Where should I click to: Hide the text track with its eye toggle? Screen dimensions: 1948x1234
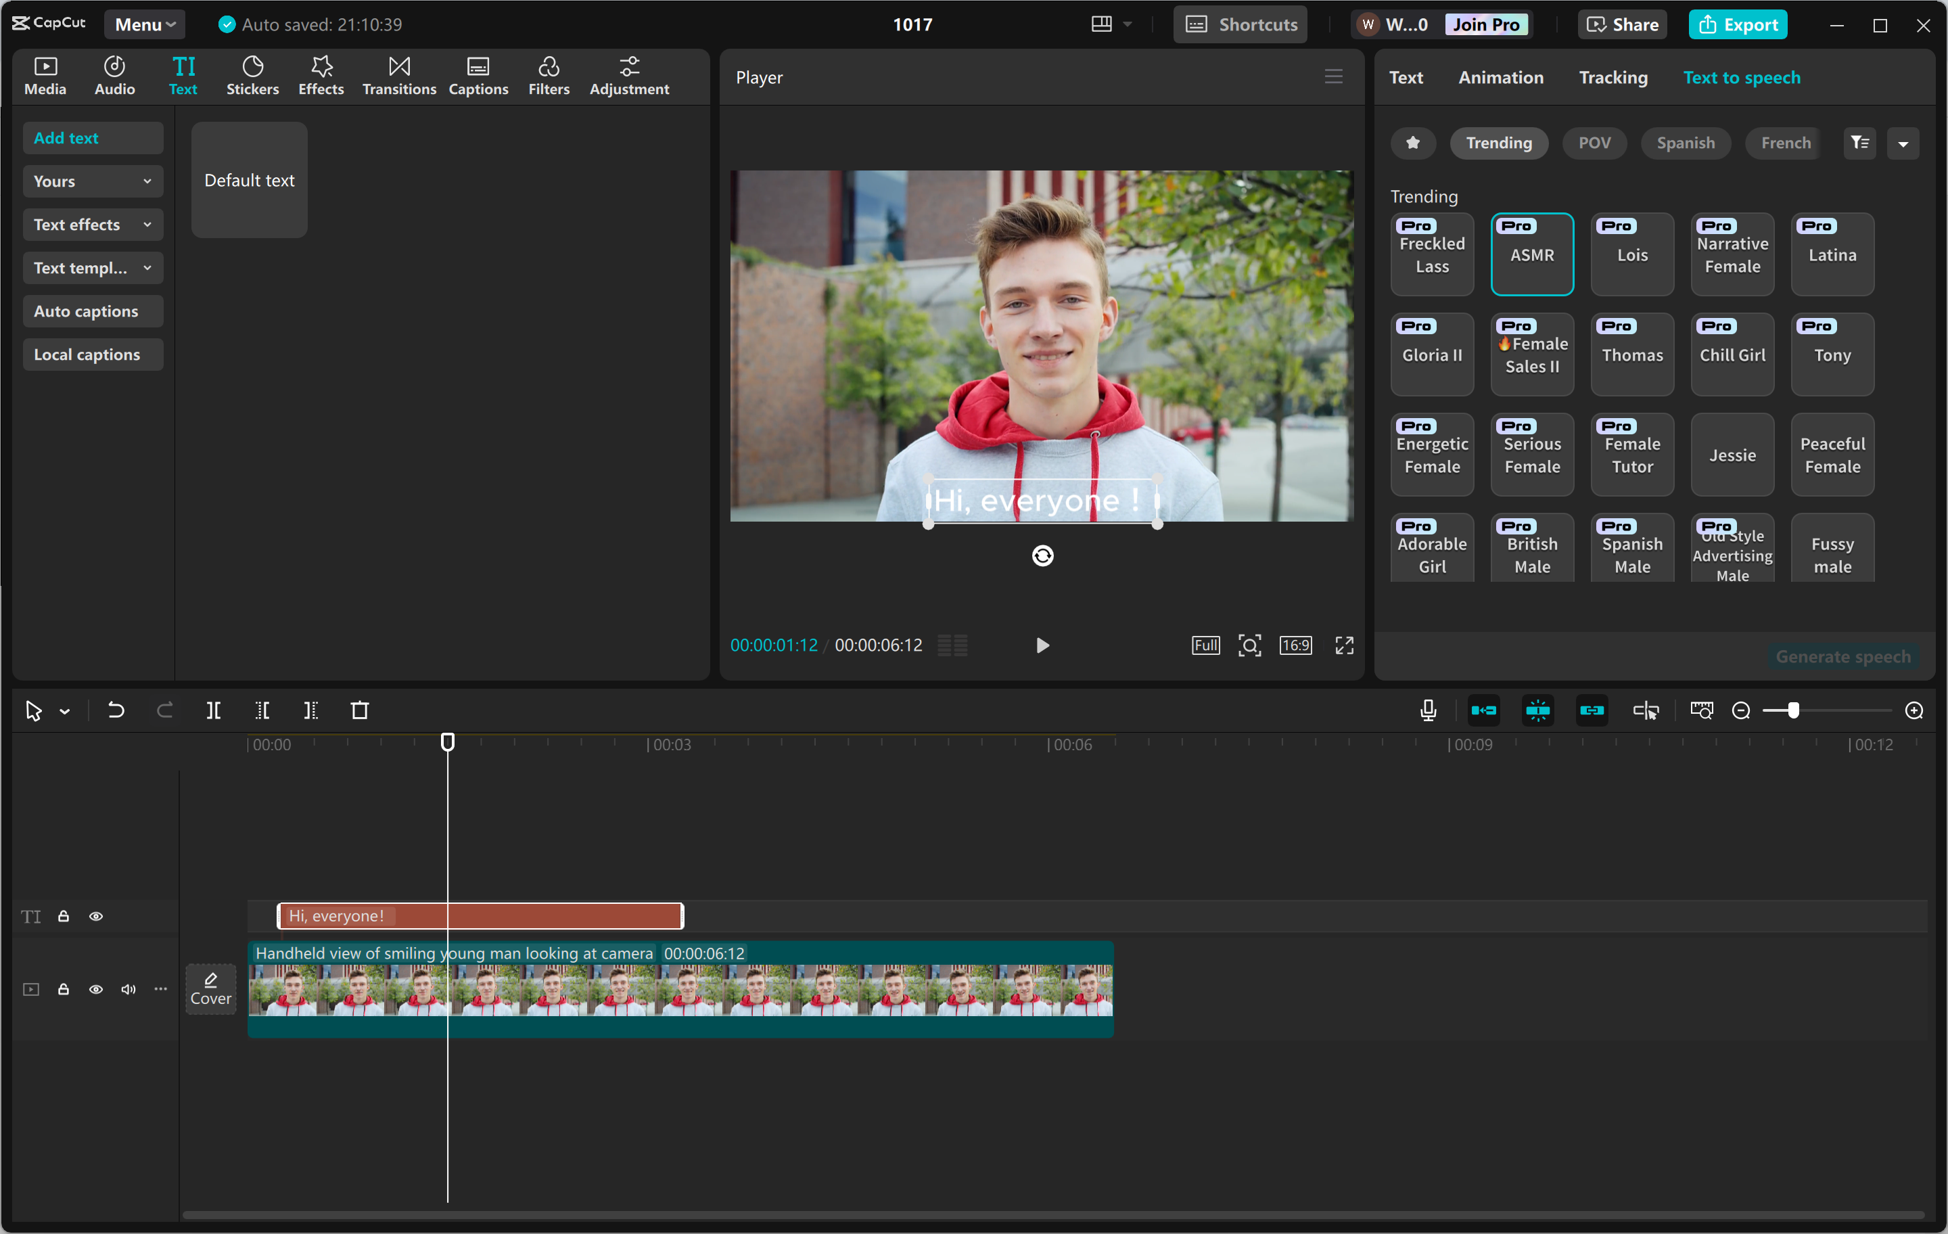tap(95, 916)
